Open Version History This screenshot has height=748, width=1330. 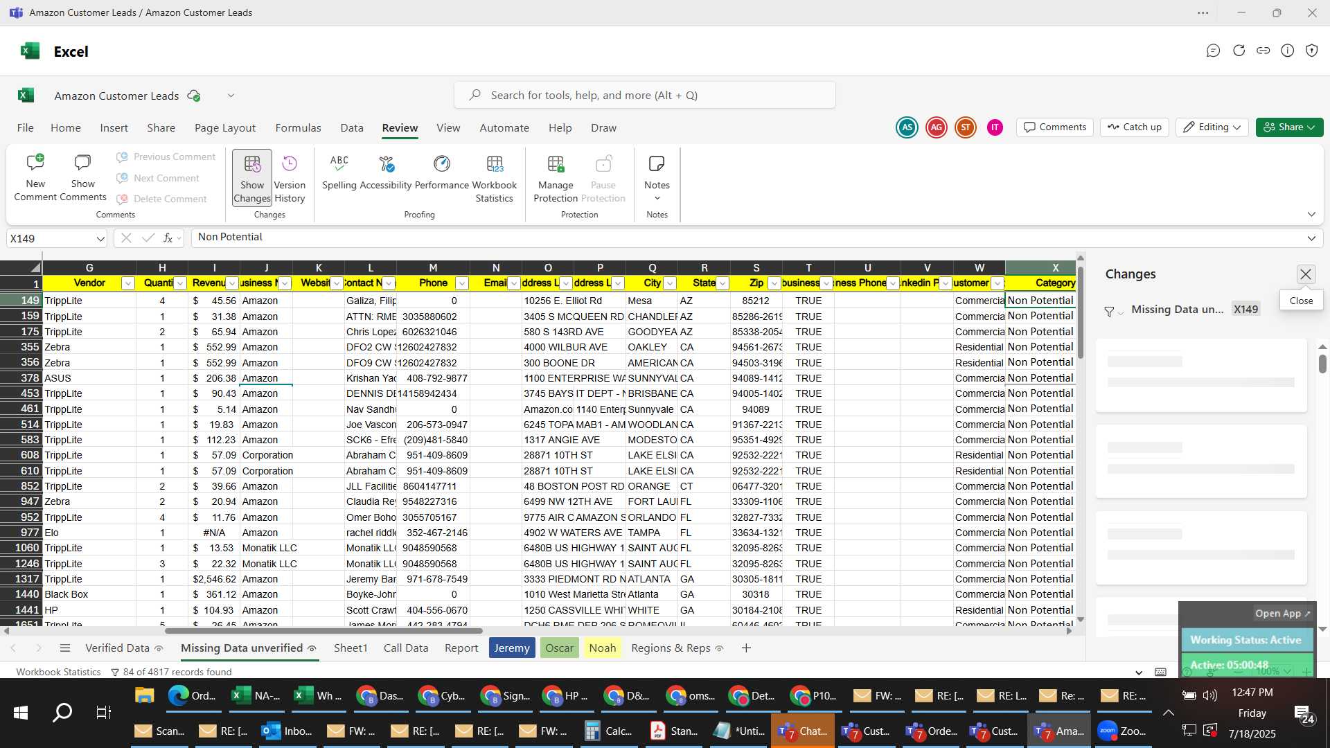[290, 178]
